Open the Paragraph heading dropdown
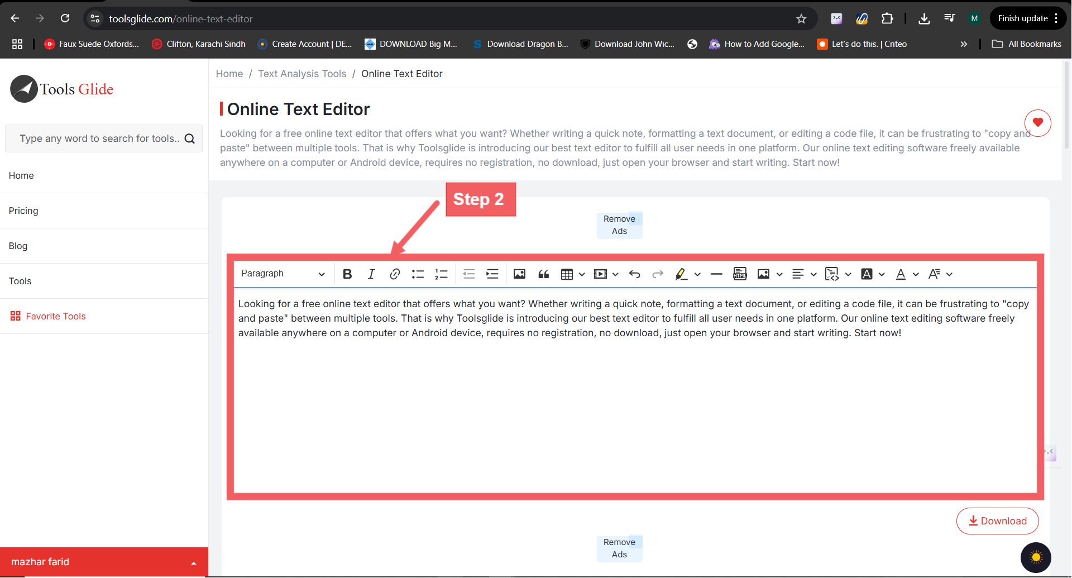This screenshot has width=1072, height=578. pyautogui.click(x=283, y=274)
